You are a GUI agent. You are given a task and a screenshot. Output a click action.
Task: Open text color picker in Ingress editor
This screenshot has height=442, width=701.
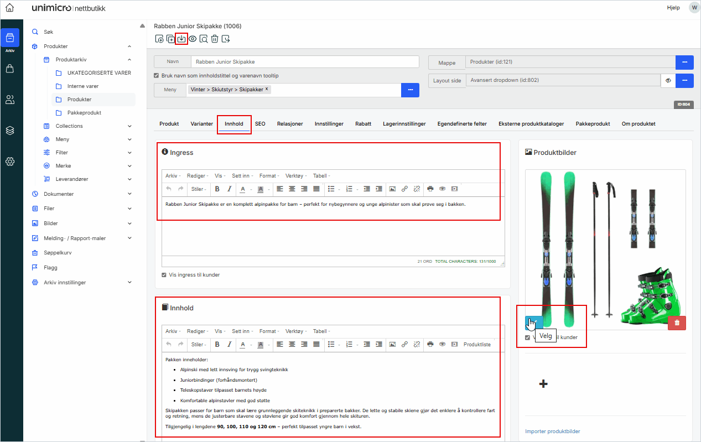click(243, 189)
